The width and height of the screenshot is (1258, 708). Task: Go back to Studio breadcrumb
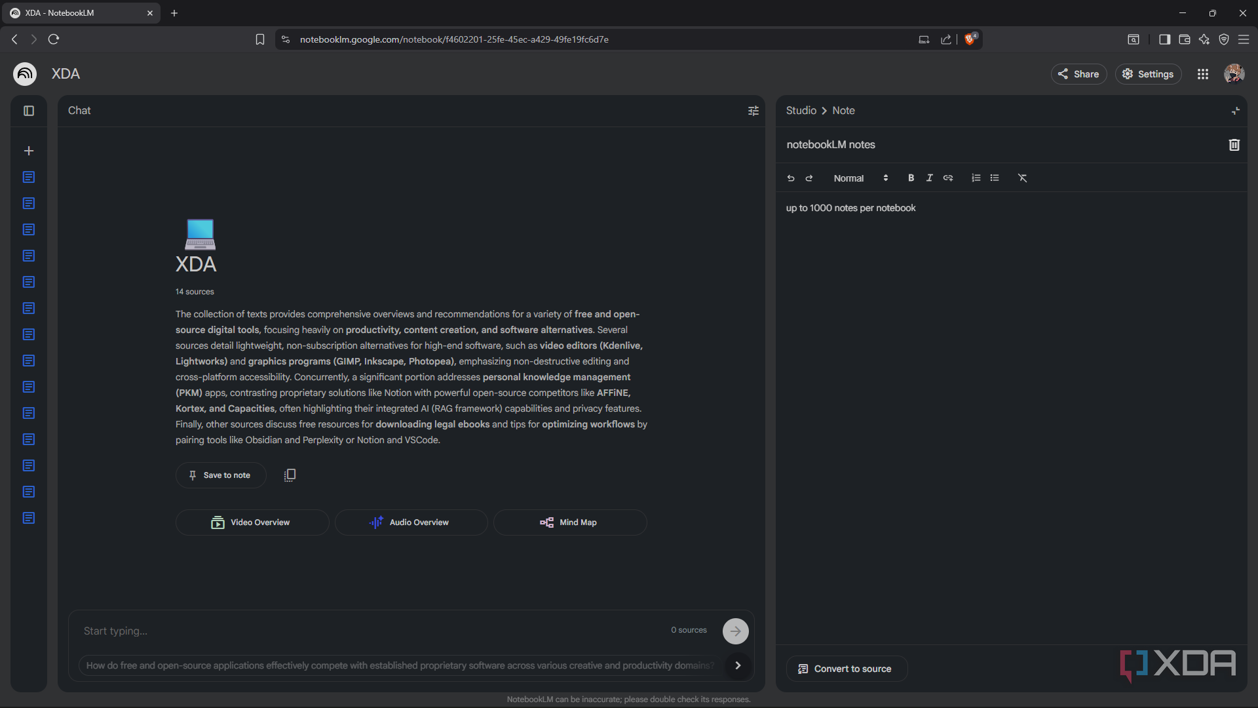pos(801,111)
